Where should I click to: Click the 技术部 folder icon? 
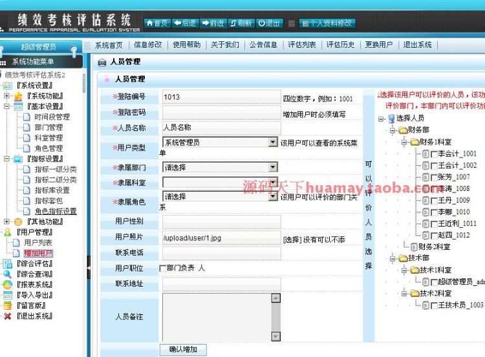(403, 258)
